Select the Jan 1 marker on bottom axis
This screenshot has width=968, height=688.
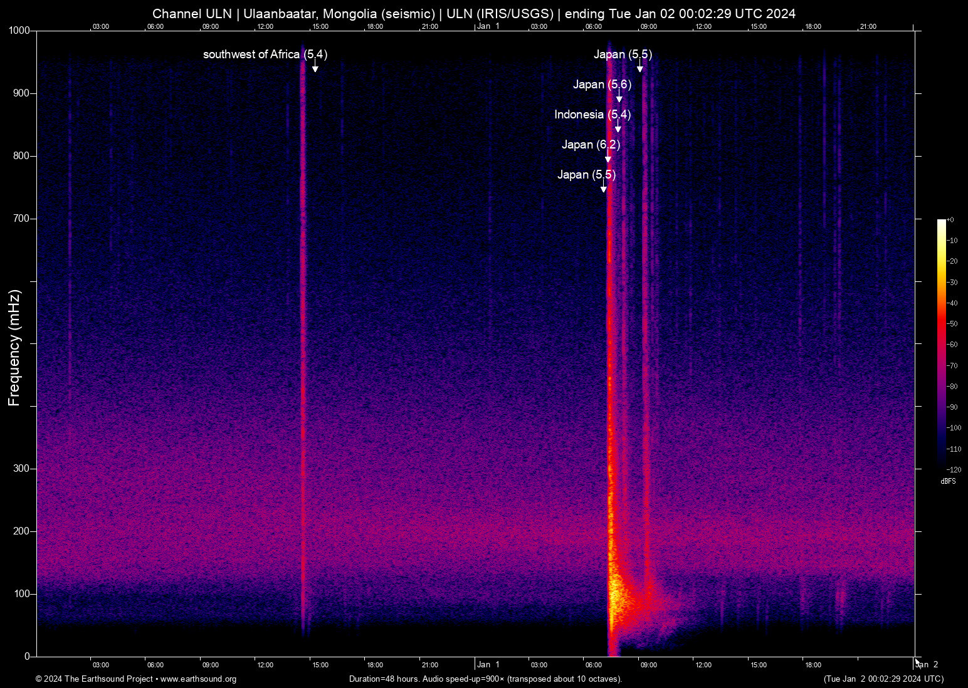[488, 665]
